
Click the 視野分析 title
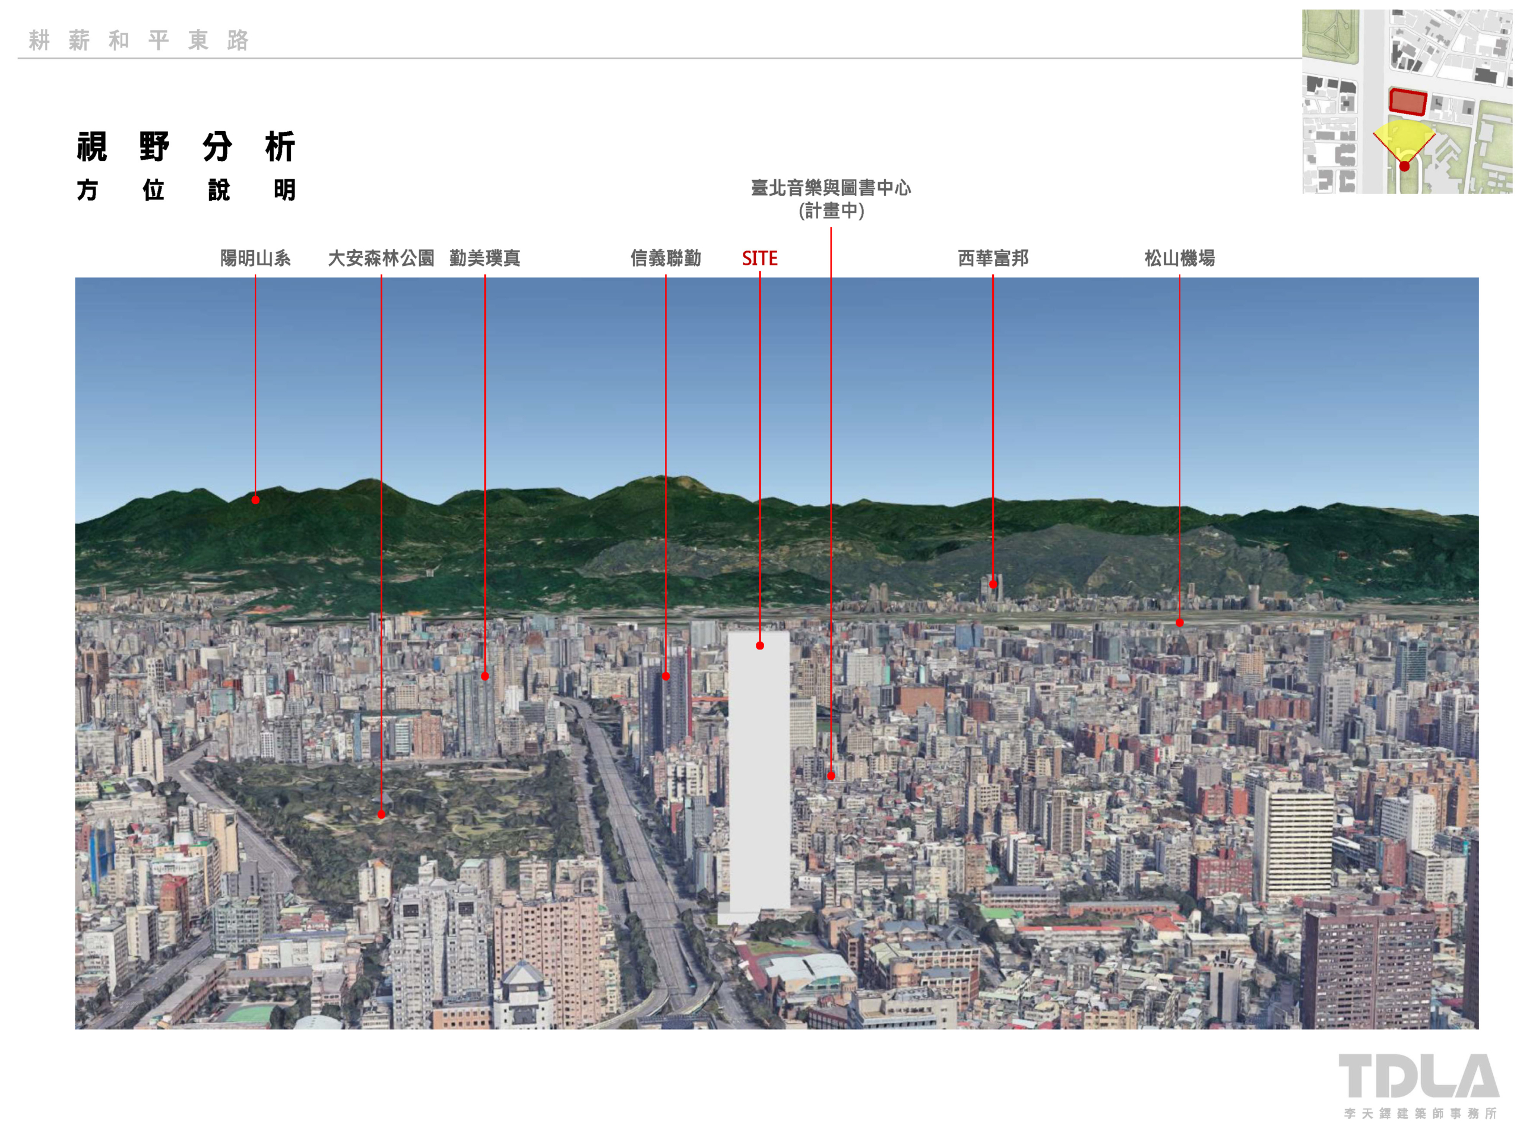click(185, 147)
